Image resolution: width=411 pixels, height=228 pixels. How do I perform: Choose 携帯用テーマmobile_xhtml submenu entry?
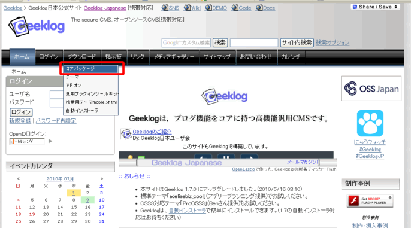pyautogui.click(x=90, y=102)
